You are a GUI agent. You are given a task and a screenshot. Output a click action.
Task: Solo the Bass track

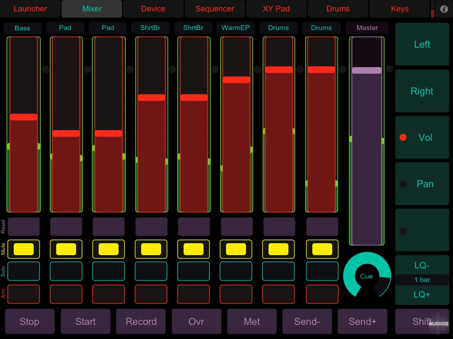pyautogui.click(x=24, y=271)
